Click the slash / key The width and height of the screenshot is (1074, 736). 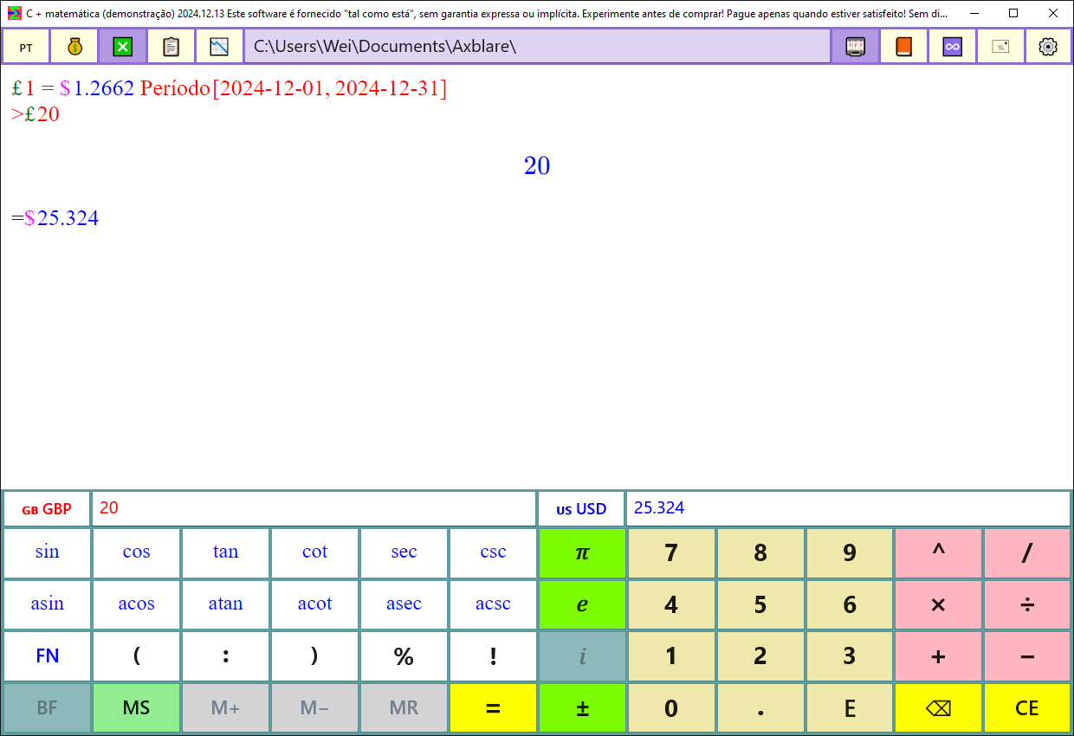pyautogui.click(x=1027, y=553)
